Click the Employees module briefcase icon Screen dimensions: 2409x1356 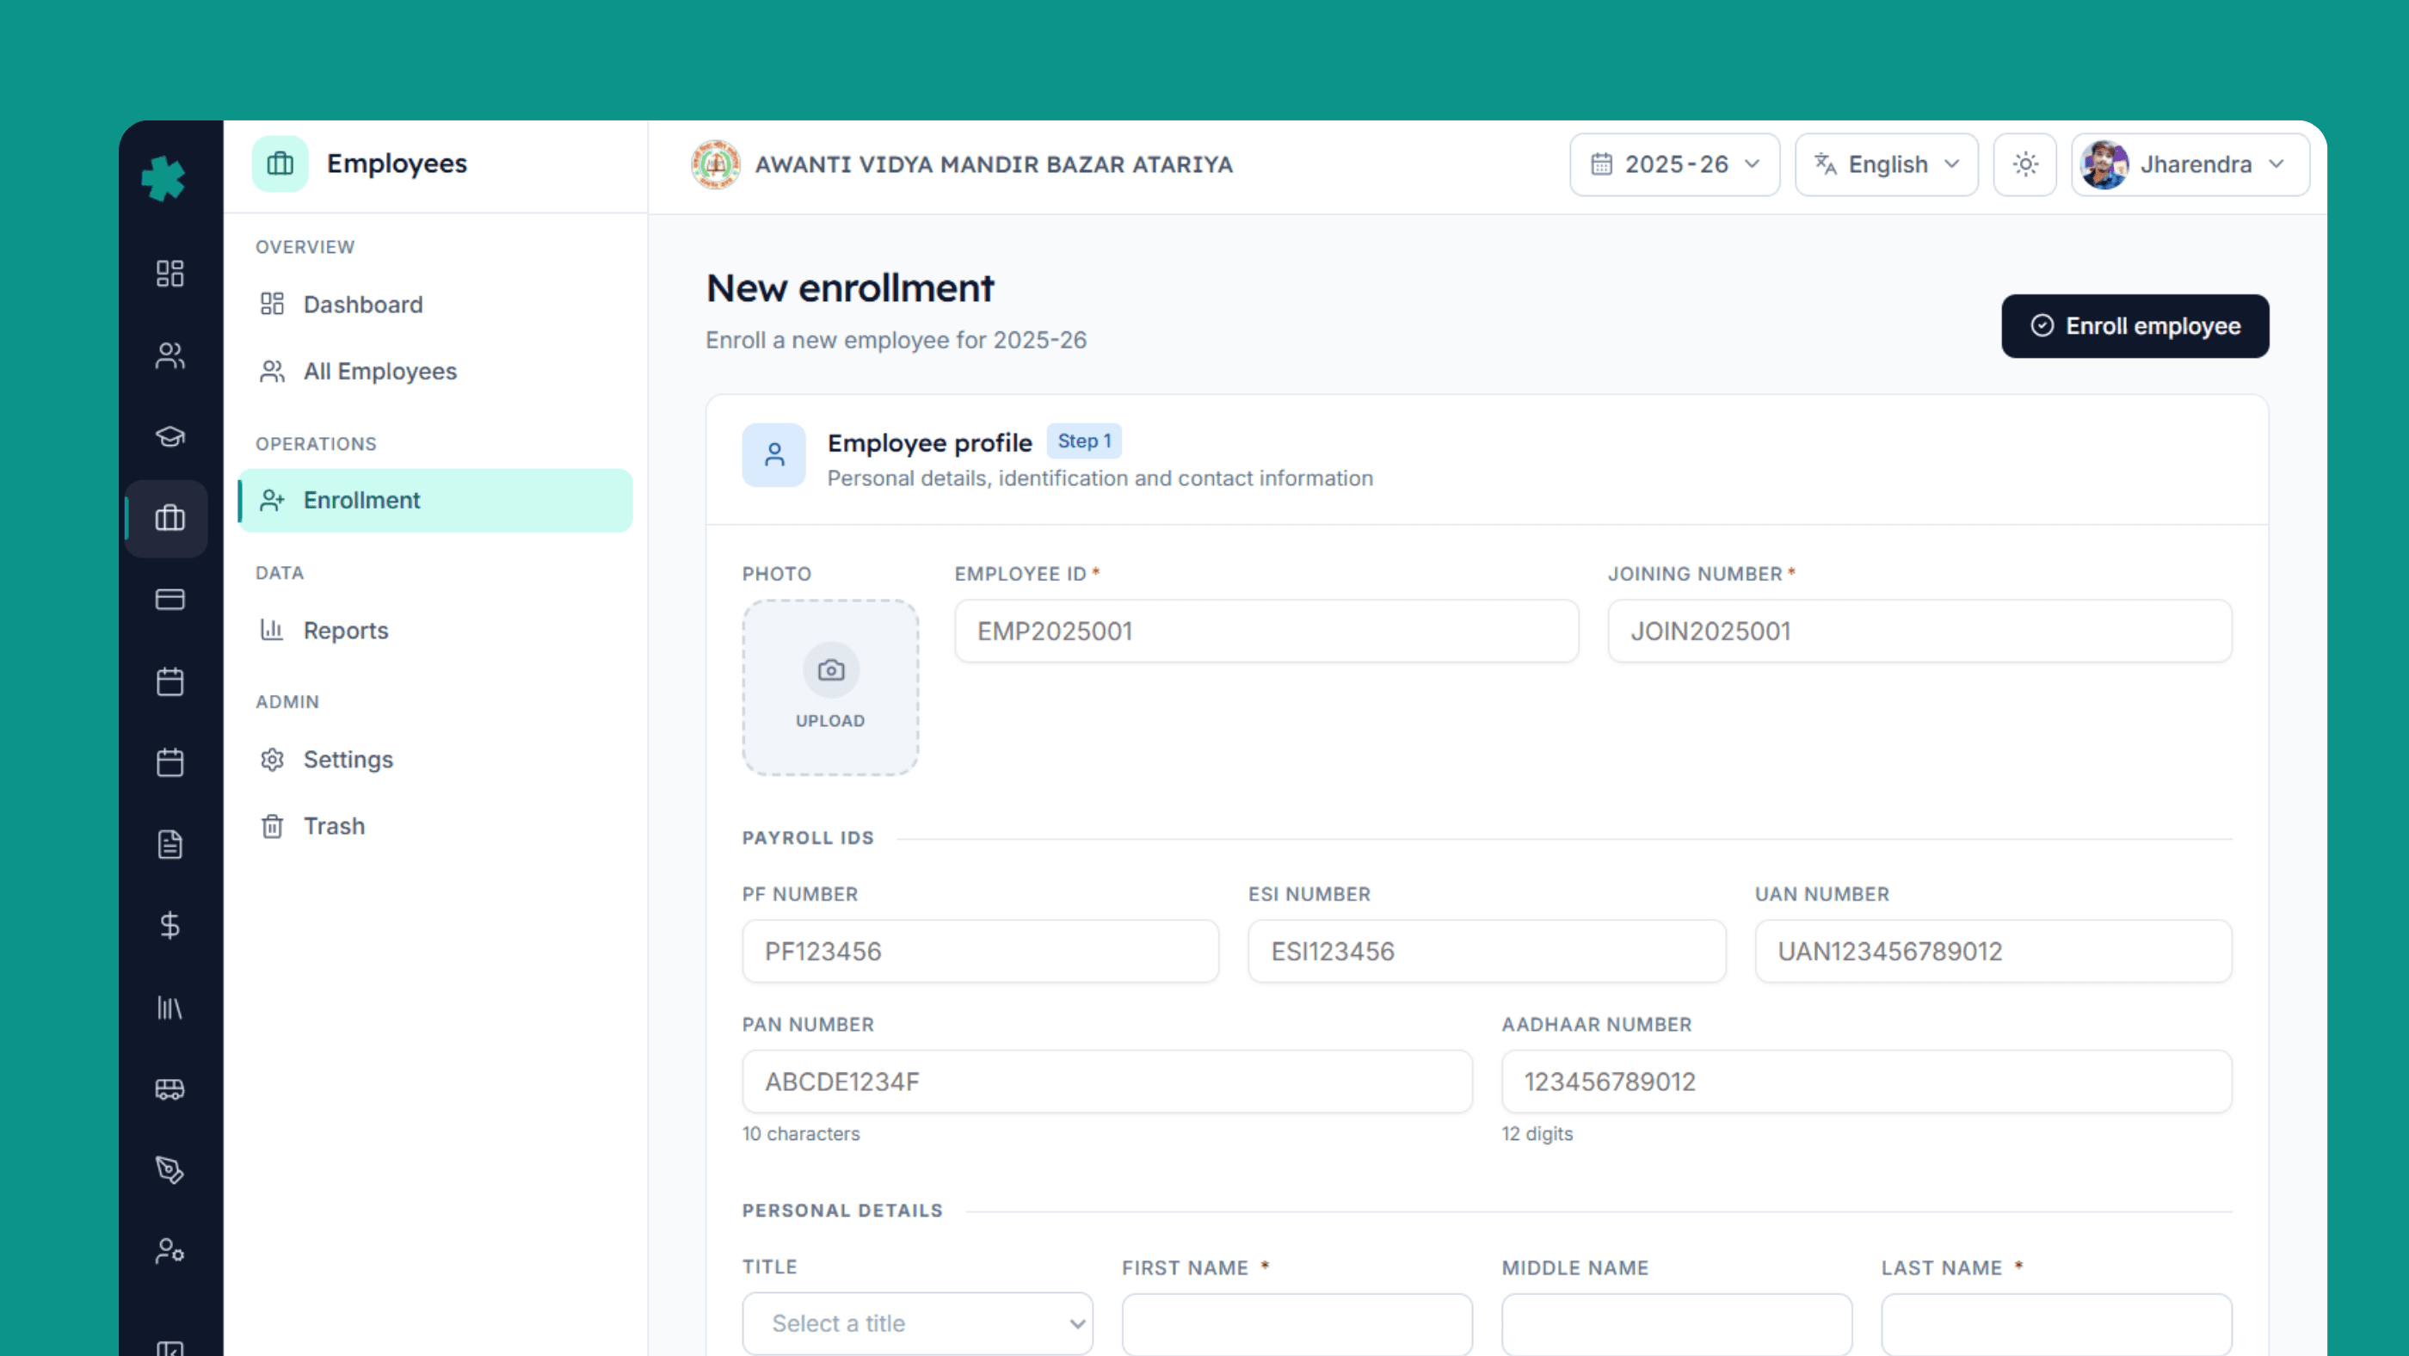click(280, 163)
